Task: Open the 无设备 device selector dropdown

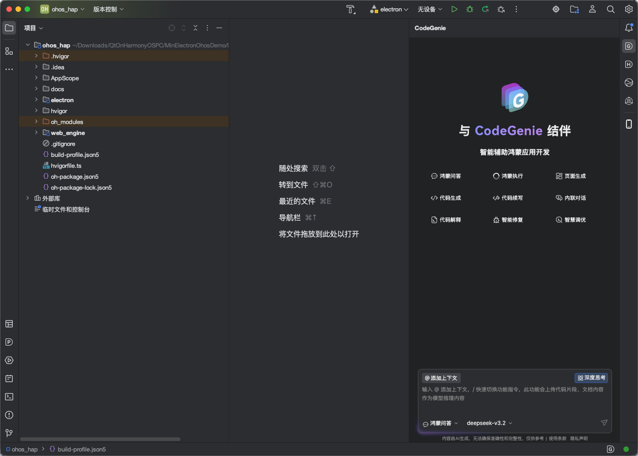Action: (x=430, y=9)
